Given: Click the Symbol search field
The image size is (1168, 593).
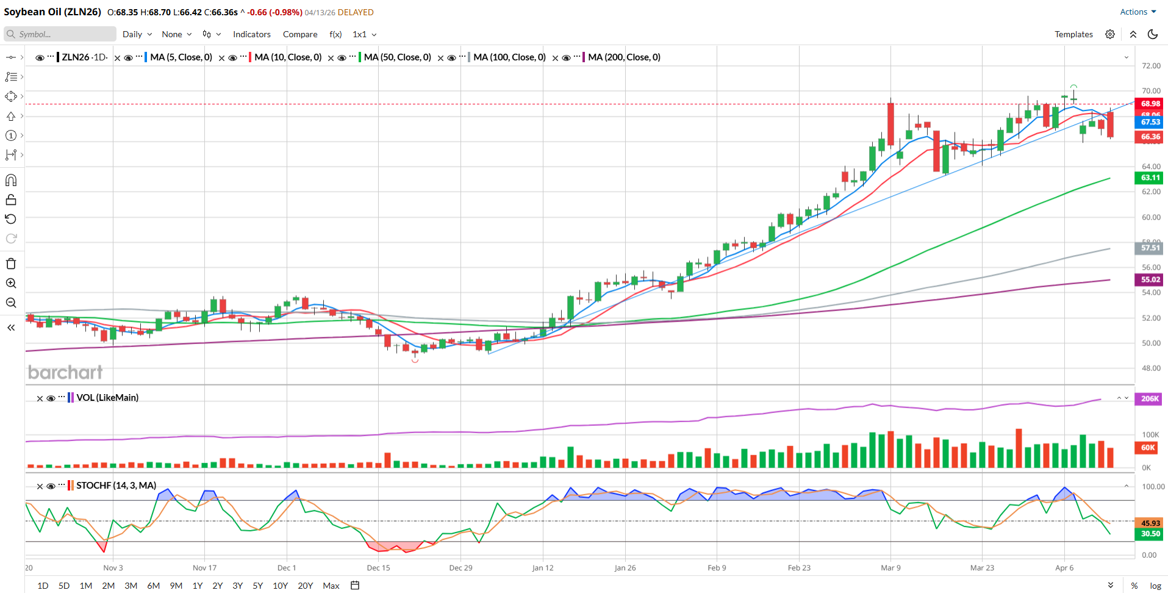Looking at the screenshot, I should pos(60,34).
